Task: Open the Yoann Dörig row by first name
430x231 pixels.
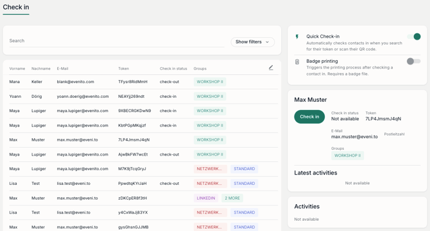Action: click(15, 97)
